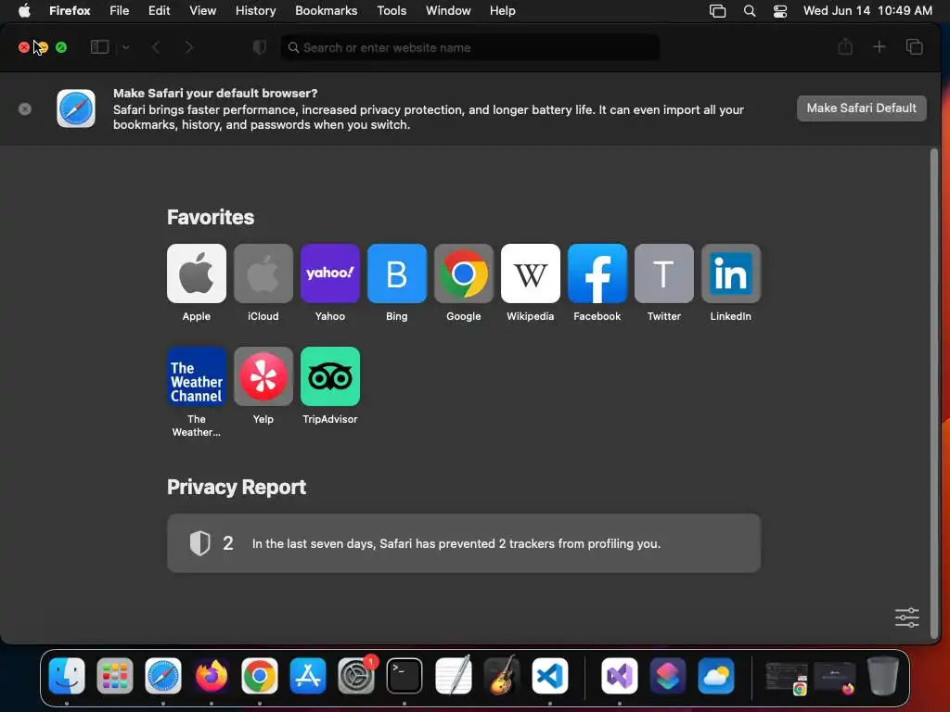Open TextEdit from the Dock

[453, 676]
